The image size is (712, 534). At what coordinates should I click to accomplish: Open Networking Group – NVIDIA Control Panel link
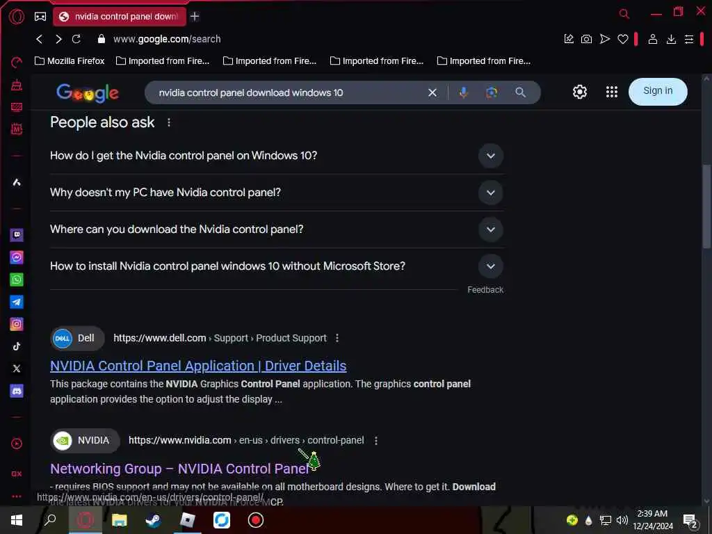coord(180,469)
